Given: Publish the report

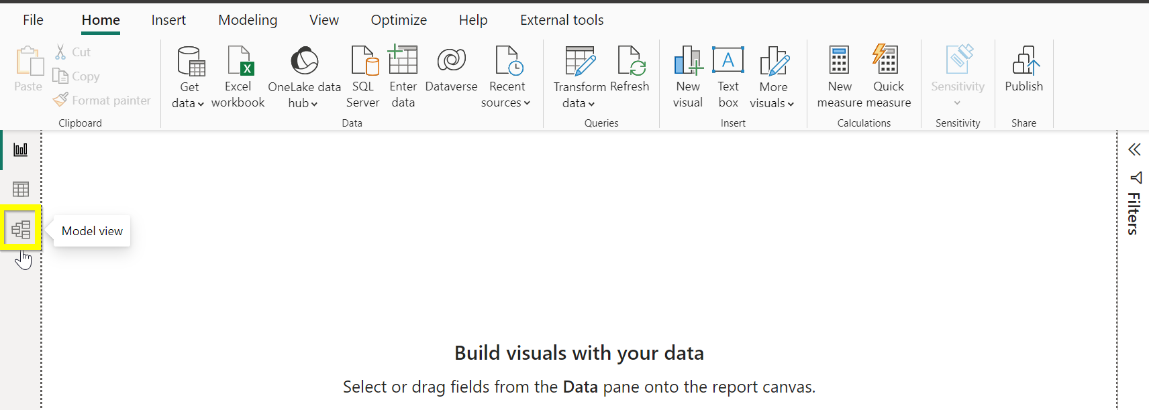Looking at the screenshot, I should point(1024,69).
